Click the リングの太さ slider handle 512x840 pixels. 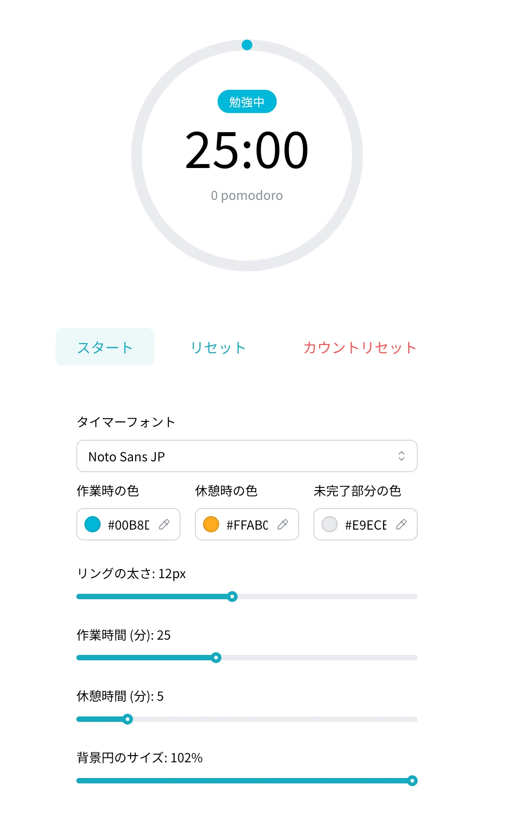232,597
